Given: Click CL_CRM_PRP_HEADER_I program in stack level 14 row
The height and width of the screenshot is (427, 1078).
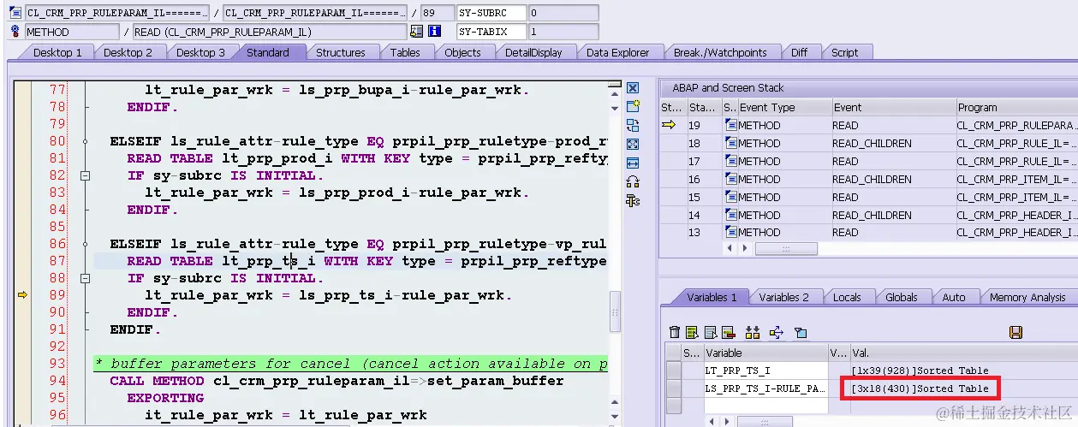Looking at the screenshot, I should pyautogui.click(x=1016, y=215).
